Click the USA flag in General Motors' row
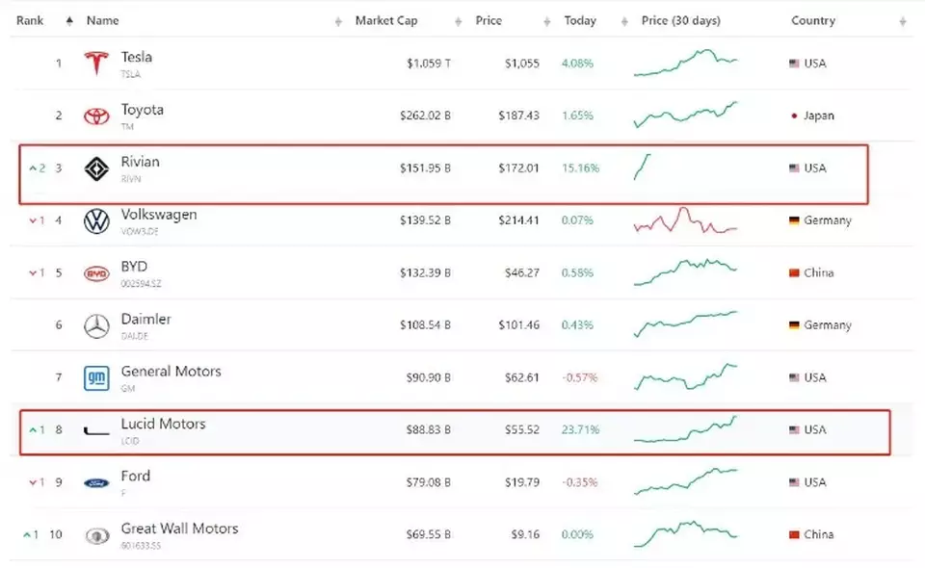Screen dimensions: 925x568 (x=794, y=377)
